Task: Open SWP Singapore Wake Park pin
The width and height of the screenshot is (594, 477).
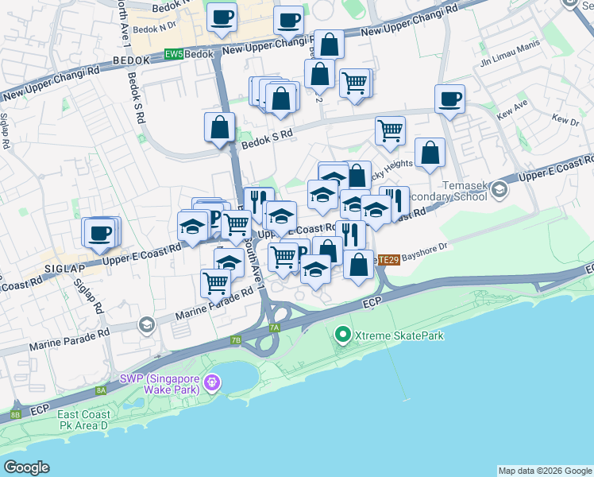Action: (x=212, y=383)
